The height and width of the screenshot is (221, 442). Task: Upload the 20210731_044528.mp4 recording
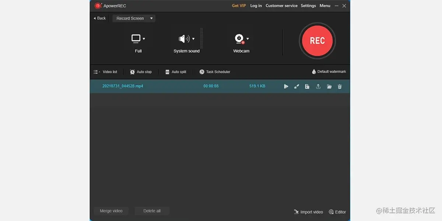318,87
